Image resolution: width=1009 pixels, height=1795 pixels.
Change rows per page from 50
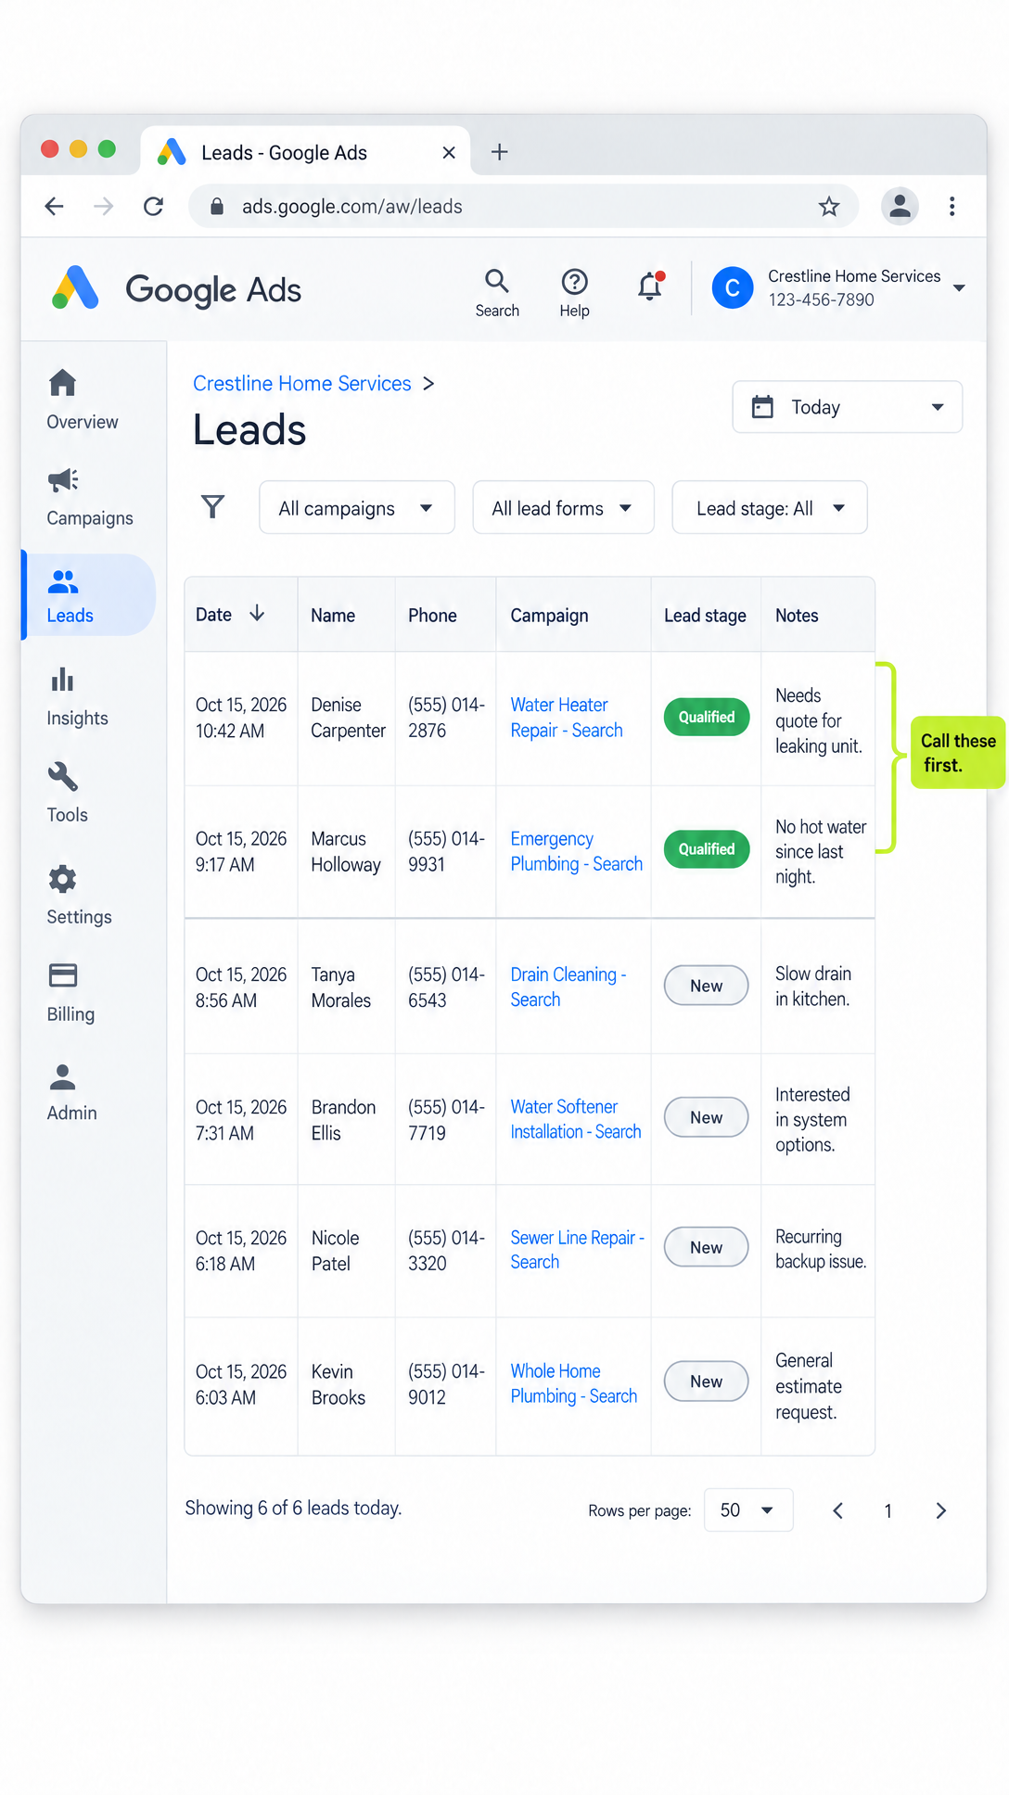(x=747, y=1510)
